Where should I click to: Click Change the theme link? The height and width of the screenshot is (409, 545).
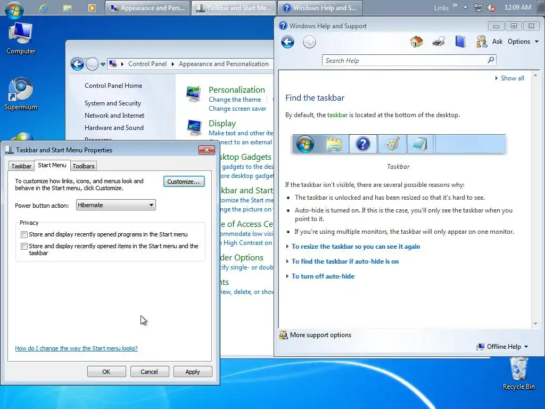[235, 100]
